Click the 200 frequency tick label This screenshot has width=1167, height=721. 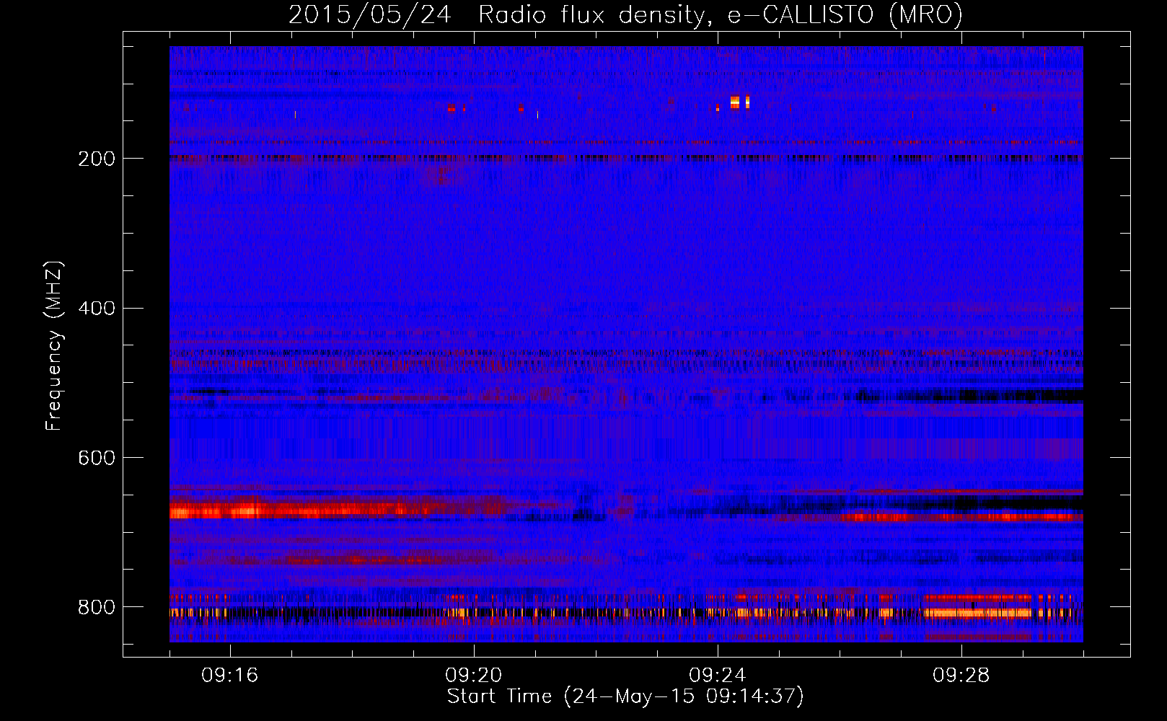coord(97,159)
